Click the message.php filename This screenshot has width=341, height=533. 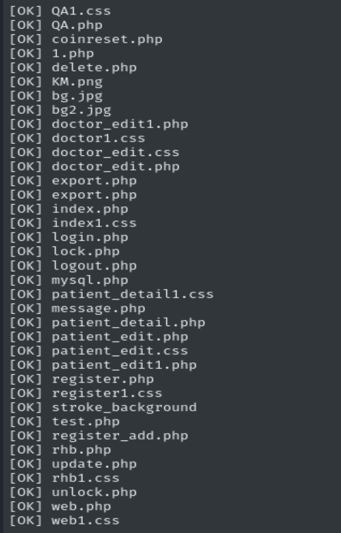click(99, 308)
